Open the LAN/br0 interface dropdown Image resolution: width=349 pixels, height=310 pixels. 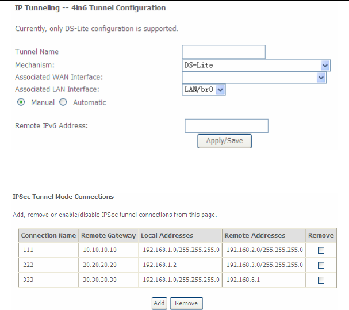(204, 90)
